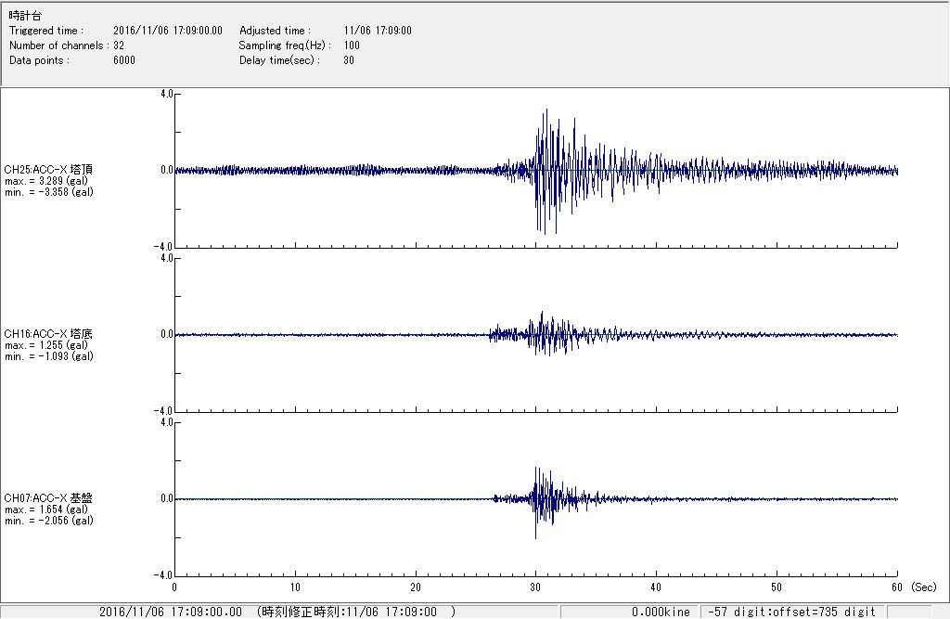Screen dimensions: 950x619
Task: Click the 50 second tick on the time axis
Action: (x=777, y=587)
